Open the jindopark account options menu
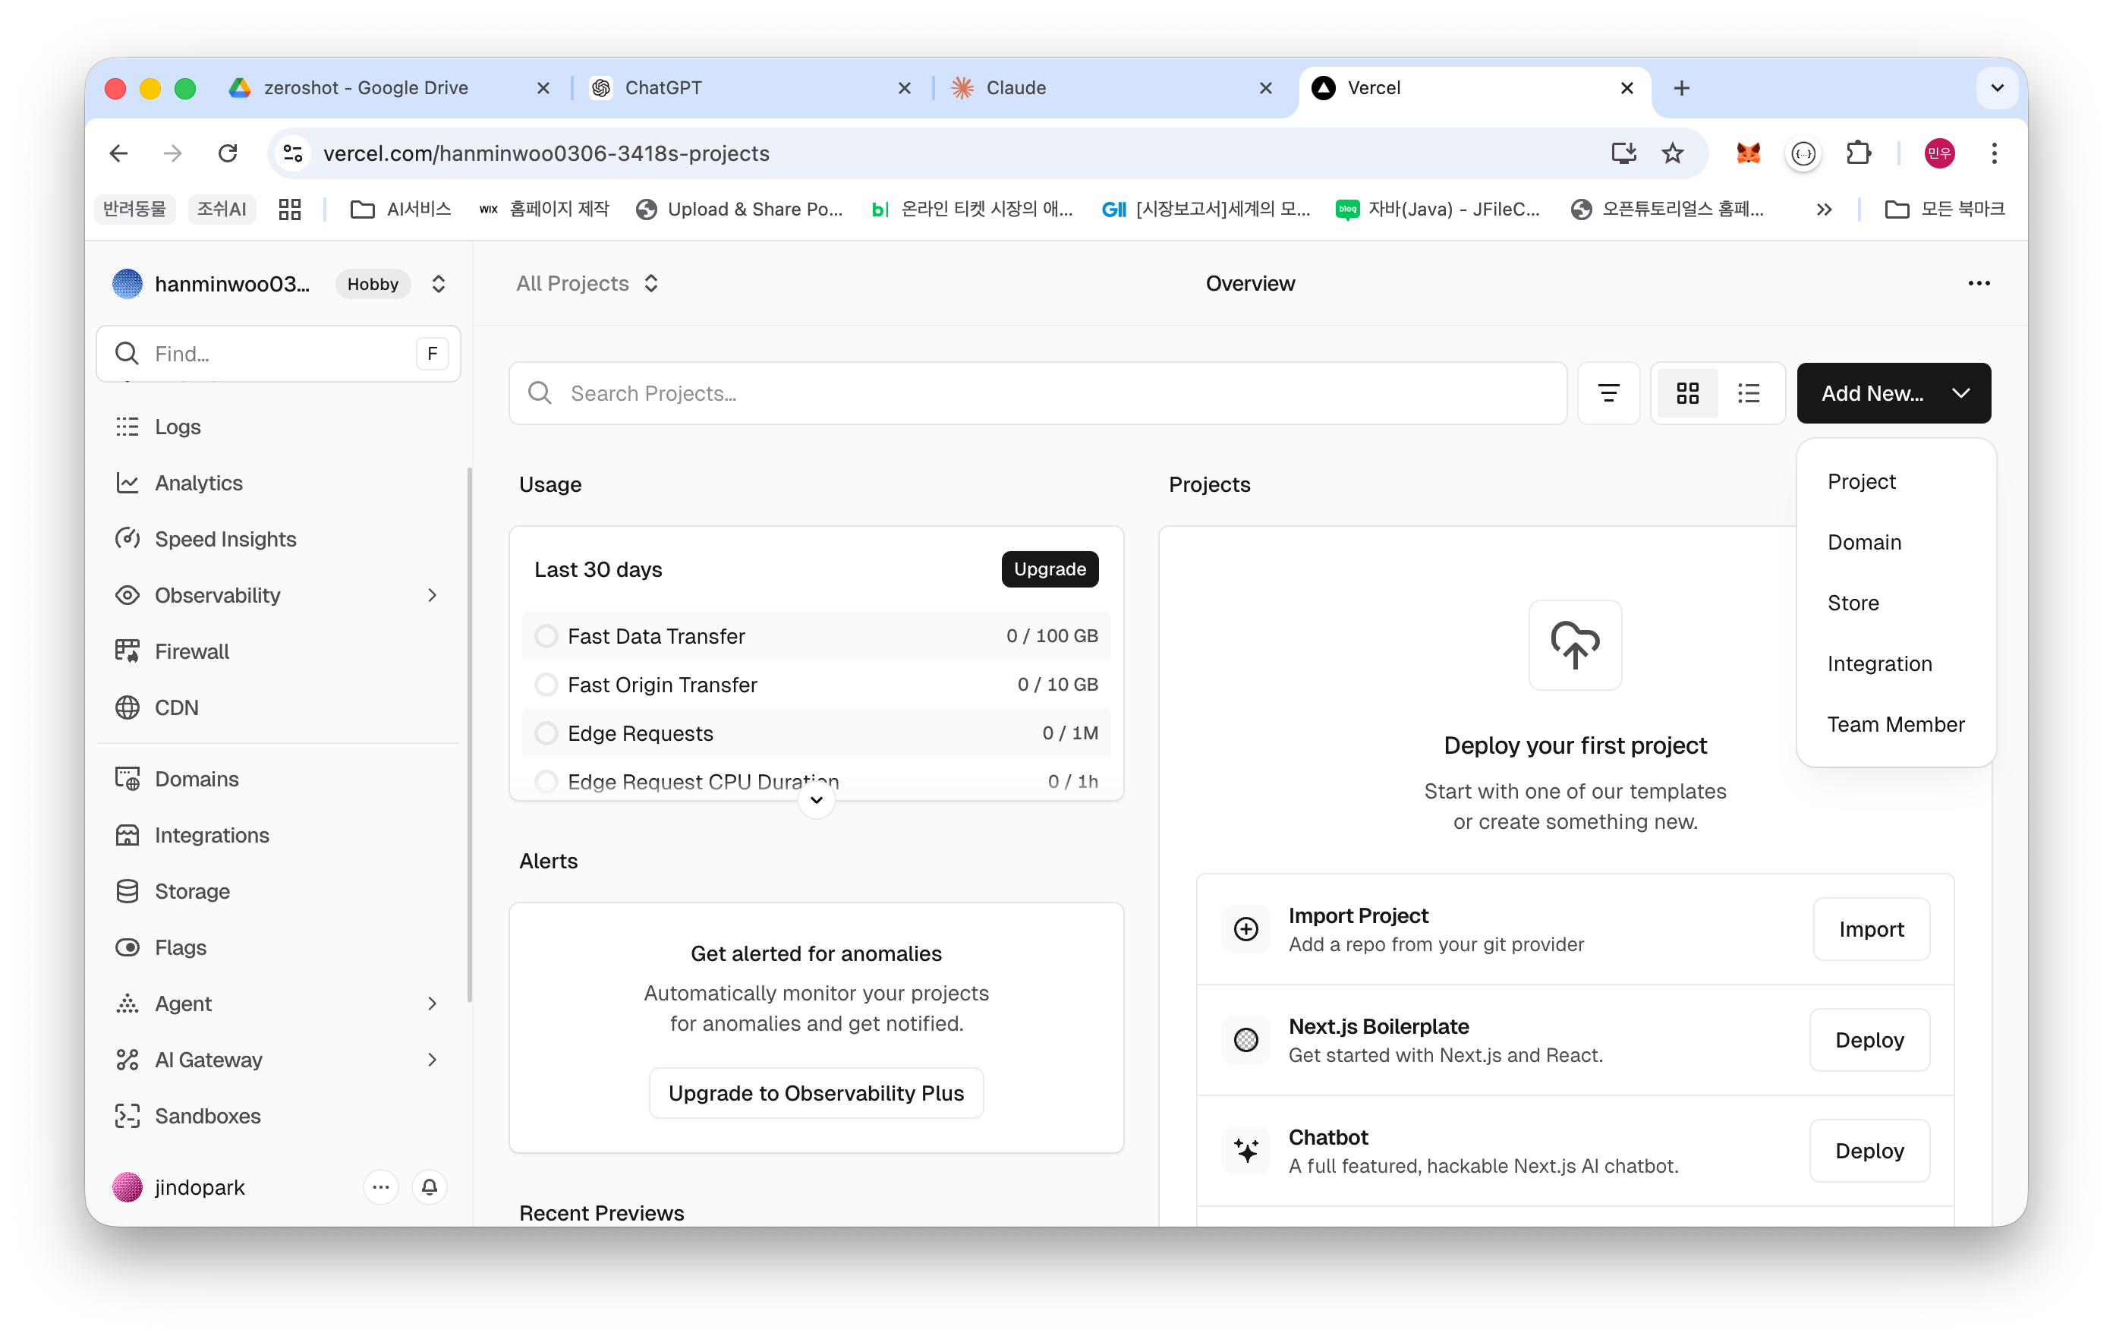The width and height of the screenshot is (2113, 1339). click(x=381, y=1187)
